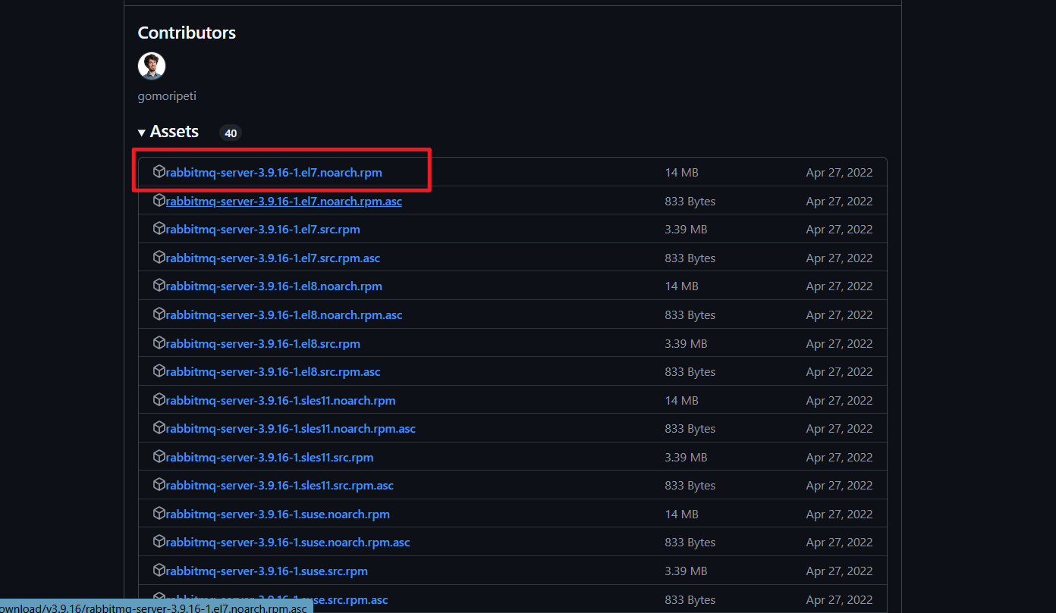Download rabbitmq-server-3.9.16-1.sles11.src.rpm.asc
The image size is (1056, 613).
pos(280,486)
